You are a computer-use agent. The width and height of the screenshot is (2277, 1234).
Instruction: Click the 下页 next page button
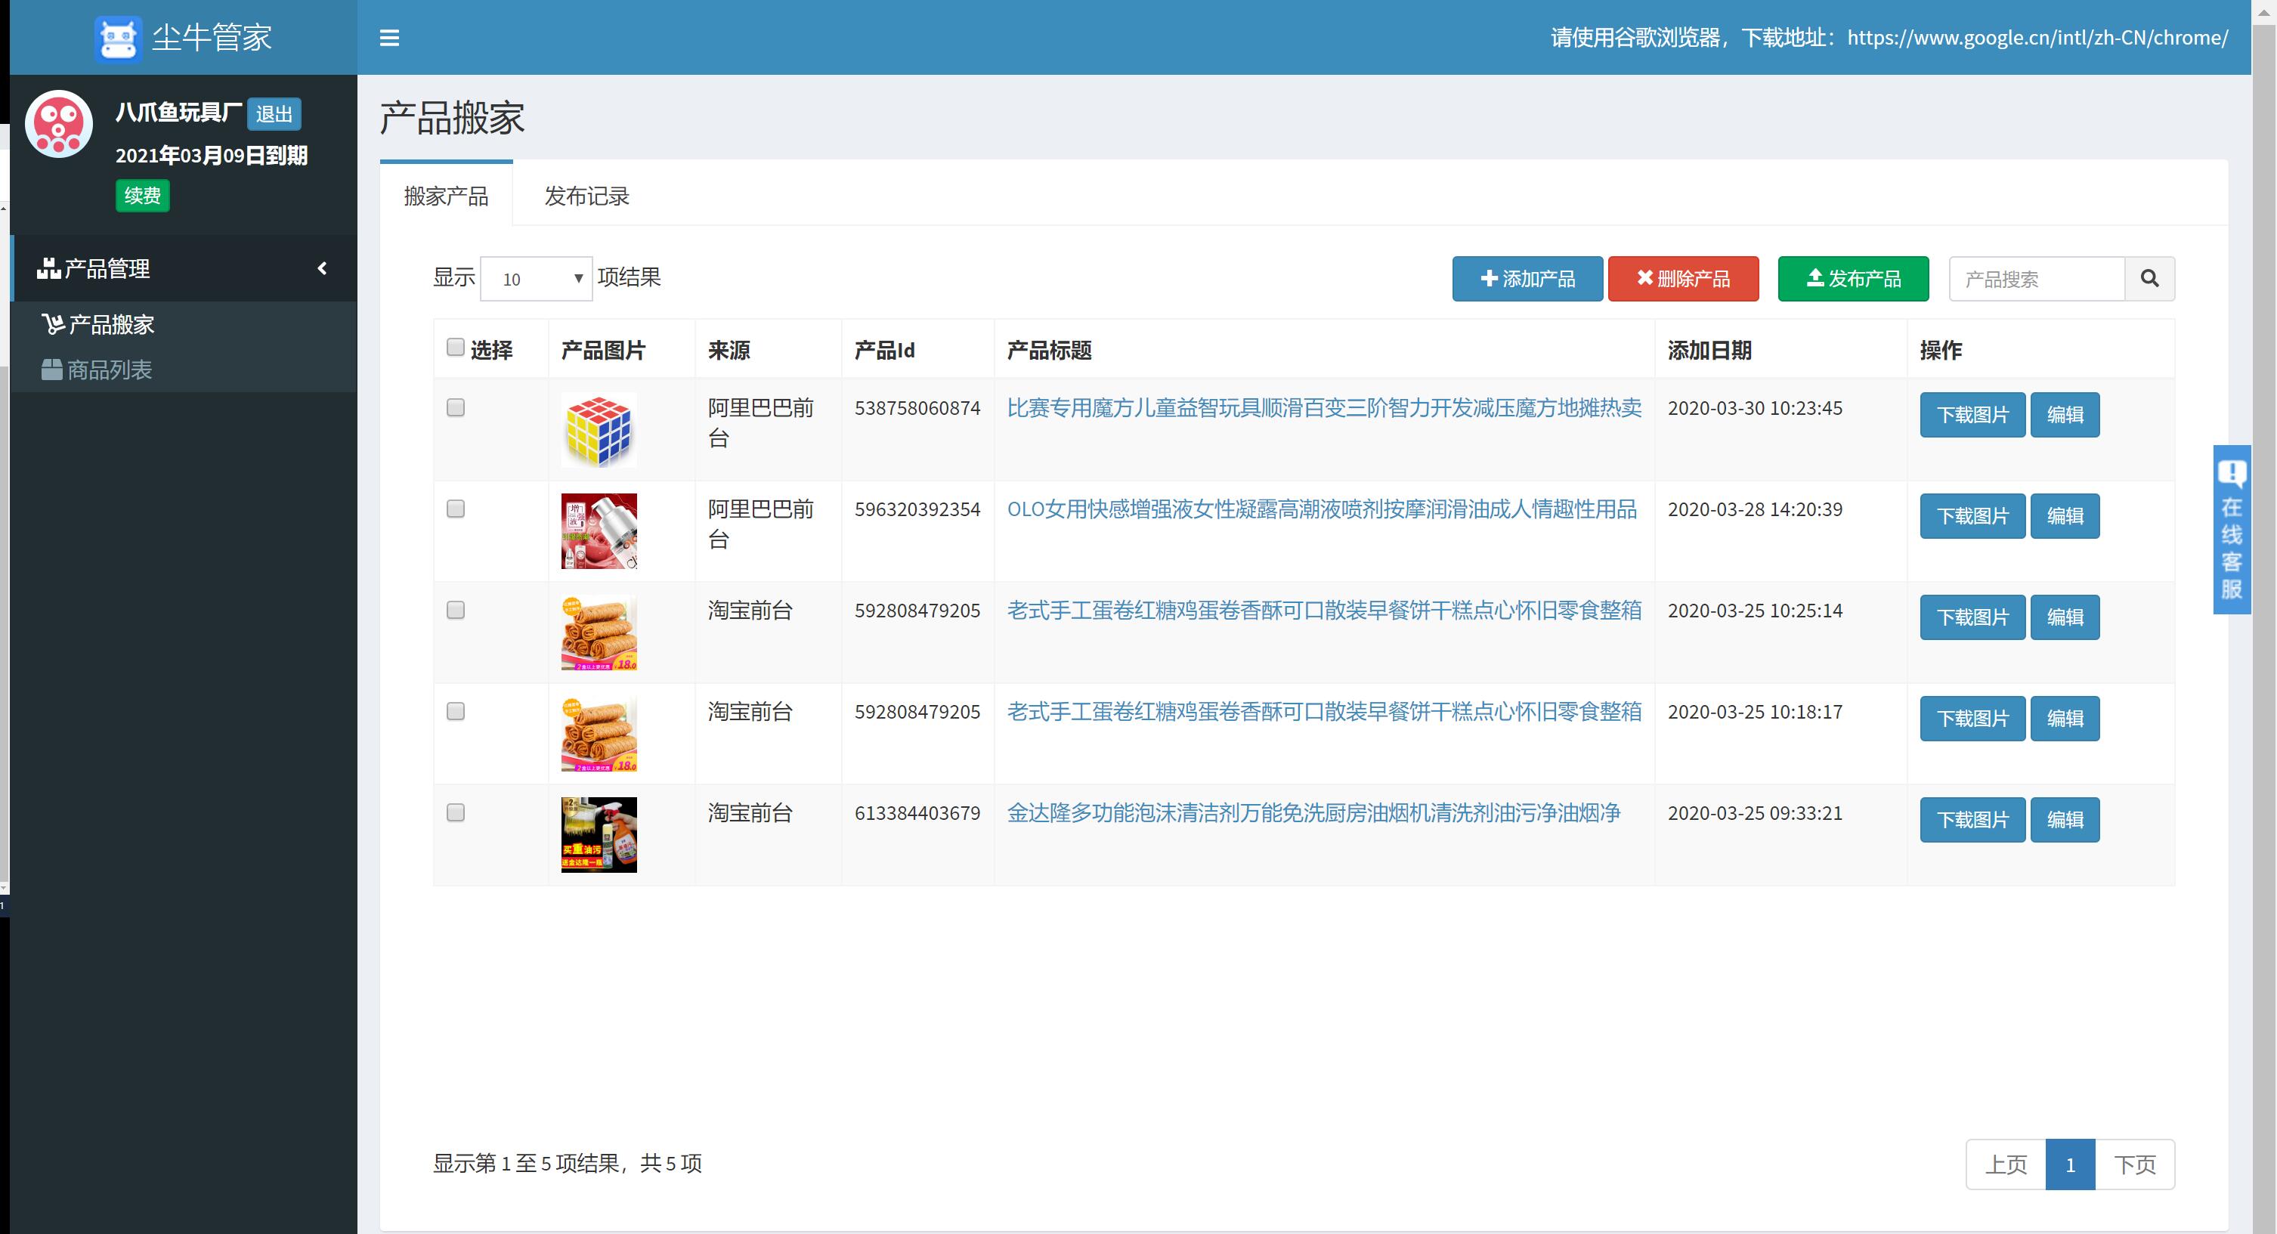click(x=2135, y=1164)
